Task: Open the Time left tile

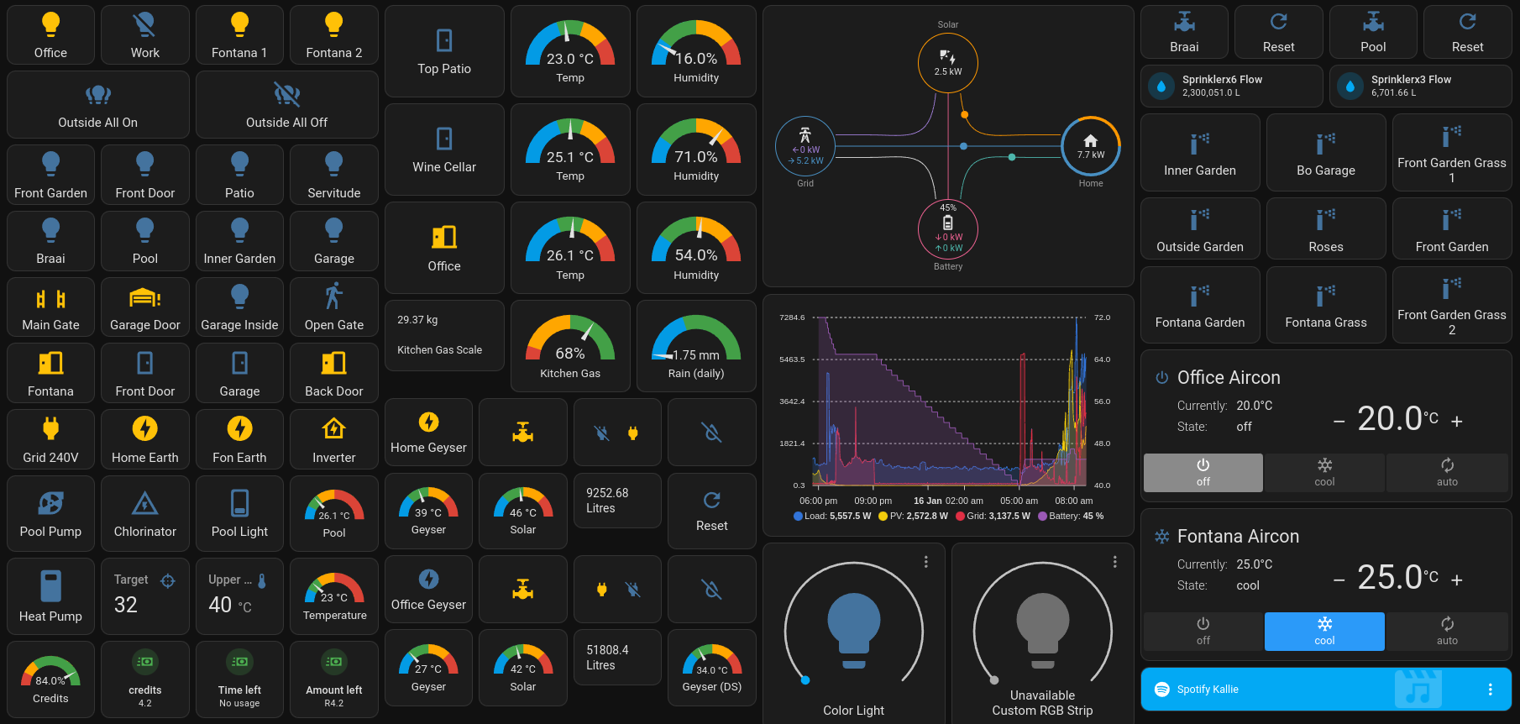Action: (239, 679)
